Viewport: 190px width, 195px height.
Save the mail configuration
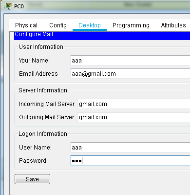(x=32, y=179)
